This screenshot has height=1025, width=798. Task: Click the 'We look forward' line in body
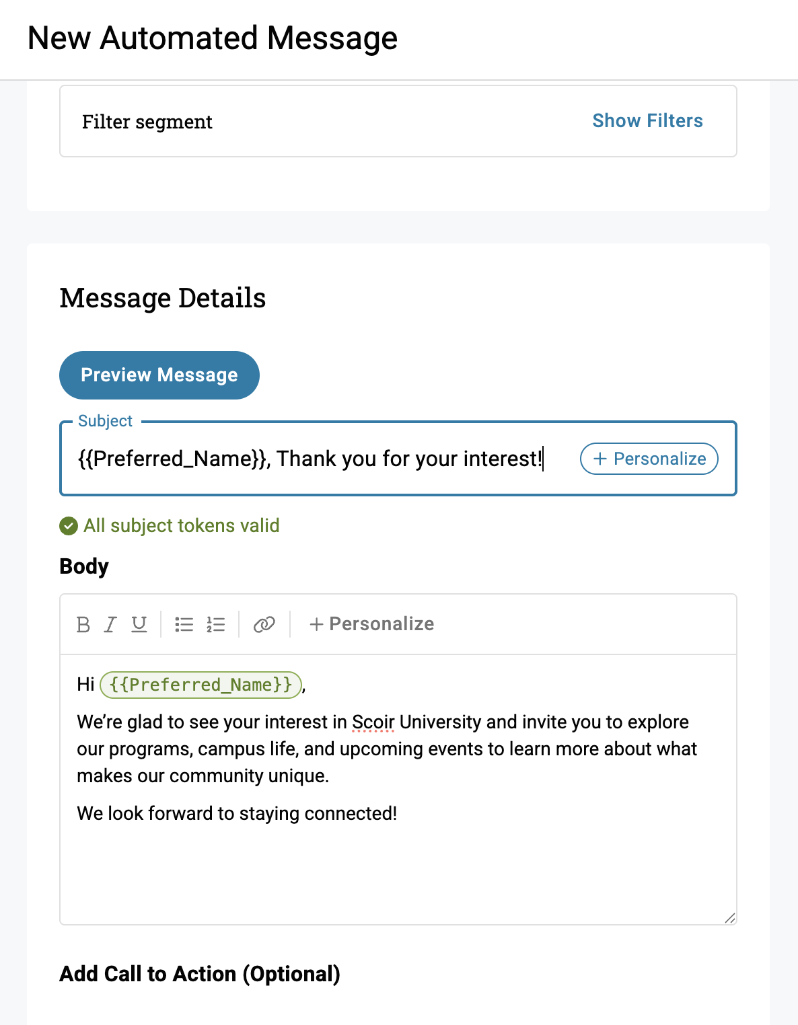pos(237,814)
